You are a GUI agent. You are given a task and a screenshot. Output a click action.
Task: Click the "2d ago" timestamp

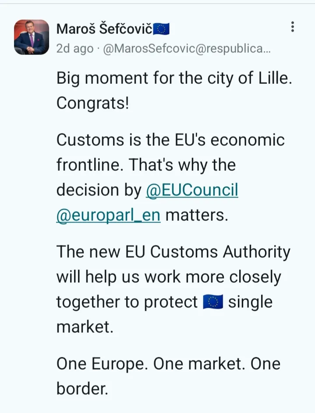(x=74, y=49)
